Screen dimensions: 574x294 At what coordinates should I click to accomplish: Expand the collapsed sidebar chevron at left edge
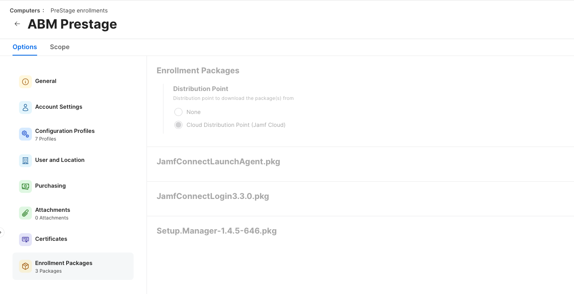pos(1,232)
